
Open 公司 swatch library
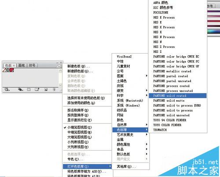(120, 71)
